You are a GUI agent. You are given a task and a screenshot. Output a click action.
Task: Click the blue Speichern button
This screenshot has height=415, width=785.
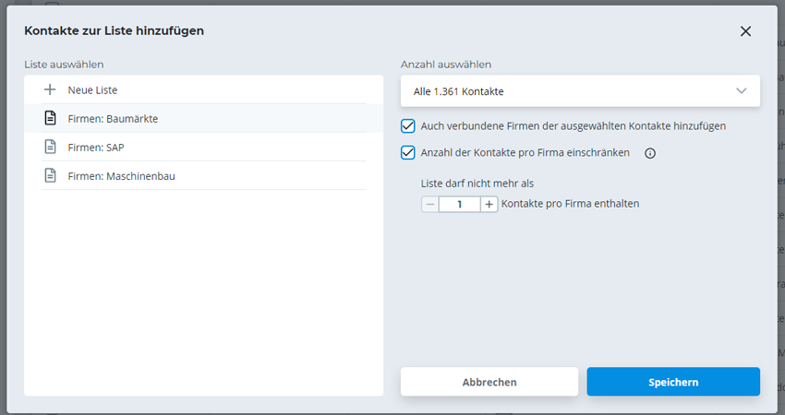673,382
